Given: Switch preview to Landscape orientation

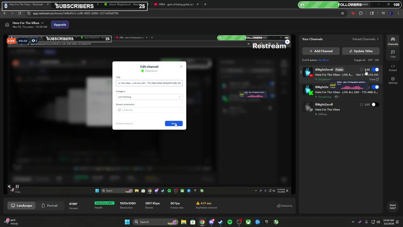Looking at the screenshot, I should pos(21,206).
